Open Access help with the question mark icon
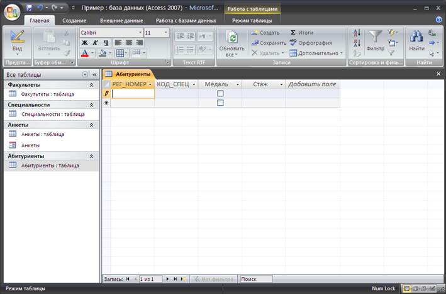 (x=438, y=20)
